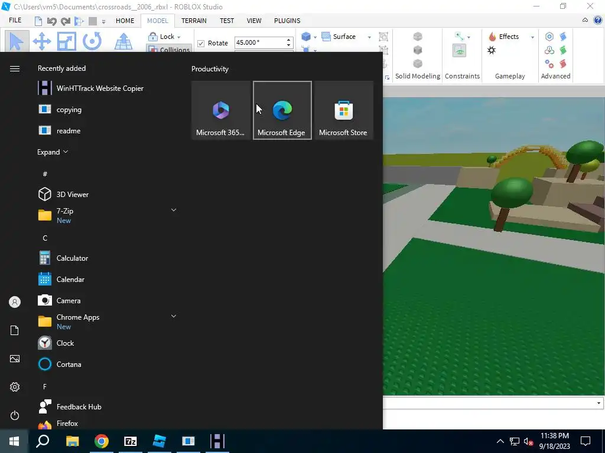Redo the action in quick access toolbar
Viewport: 605px width, 453px height.
[66, 21]
